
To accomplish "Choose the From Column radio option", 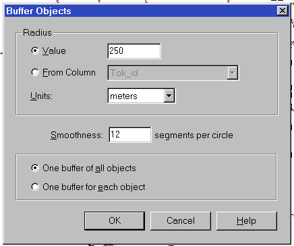I will [35, 73].
